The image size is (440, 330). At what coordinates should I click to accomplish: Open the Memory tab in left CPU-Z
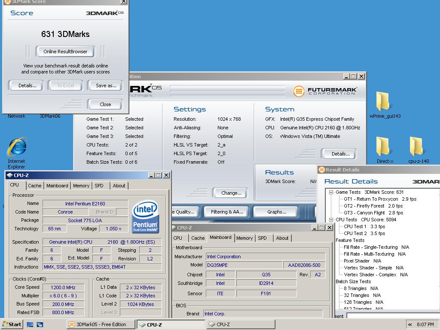pos(81,186)
